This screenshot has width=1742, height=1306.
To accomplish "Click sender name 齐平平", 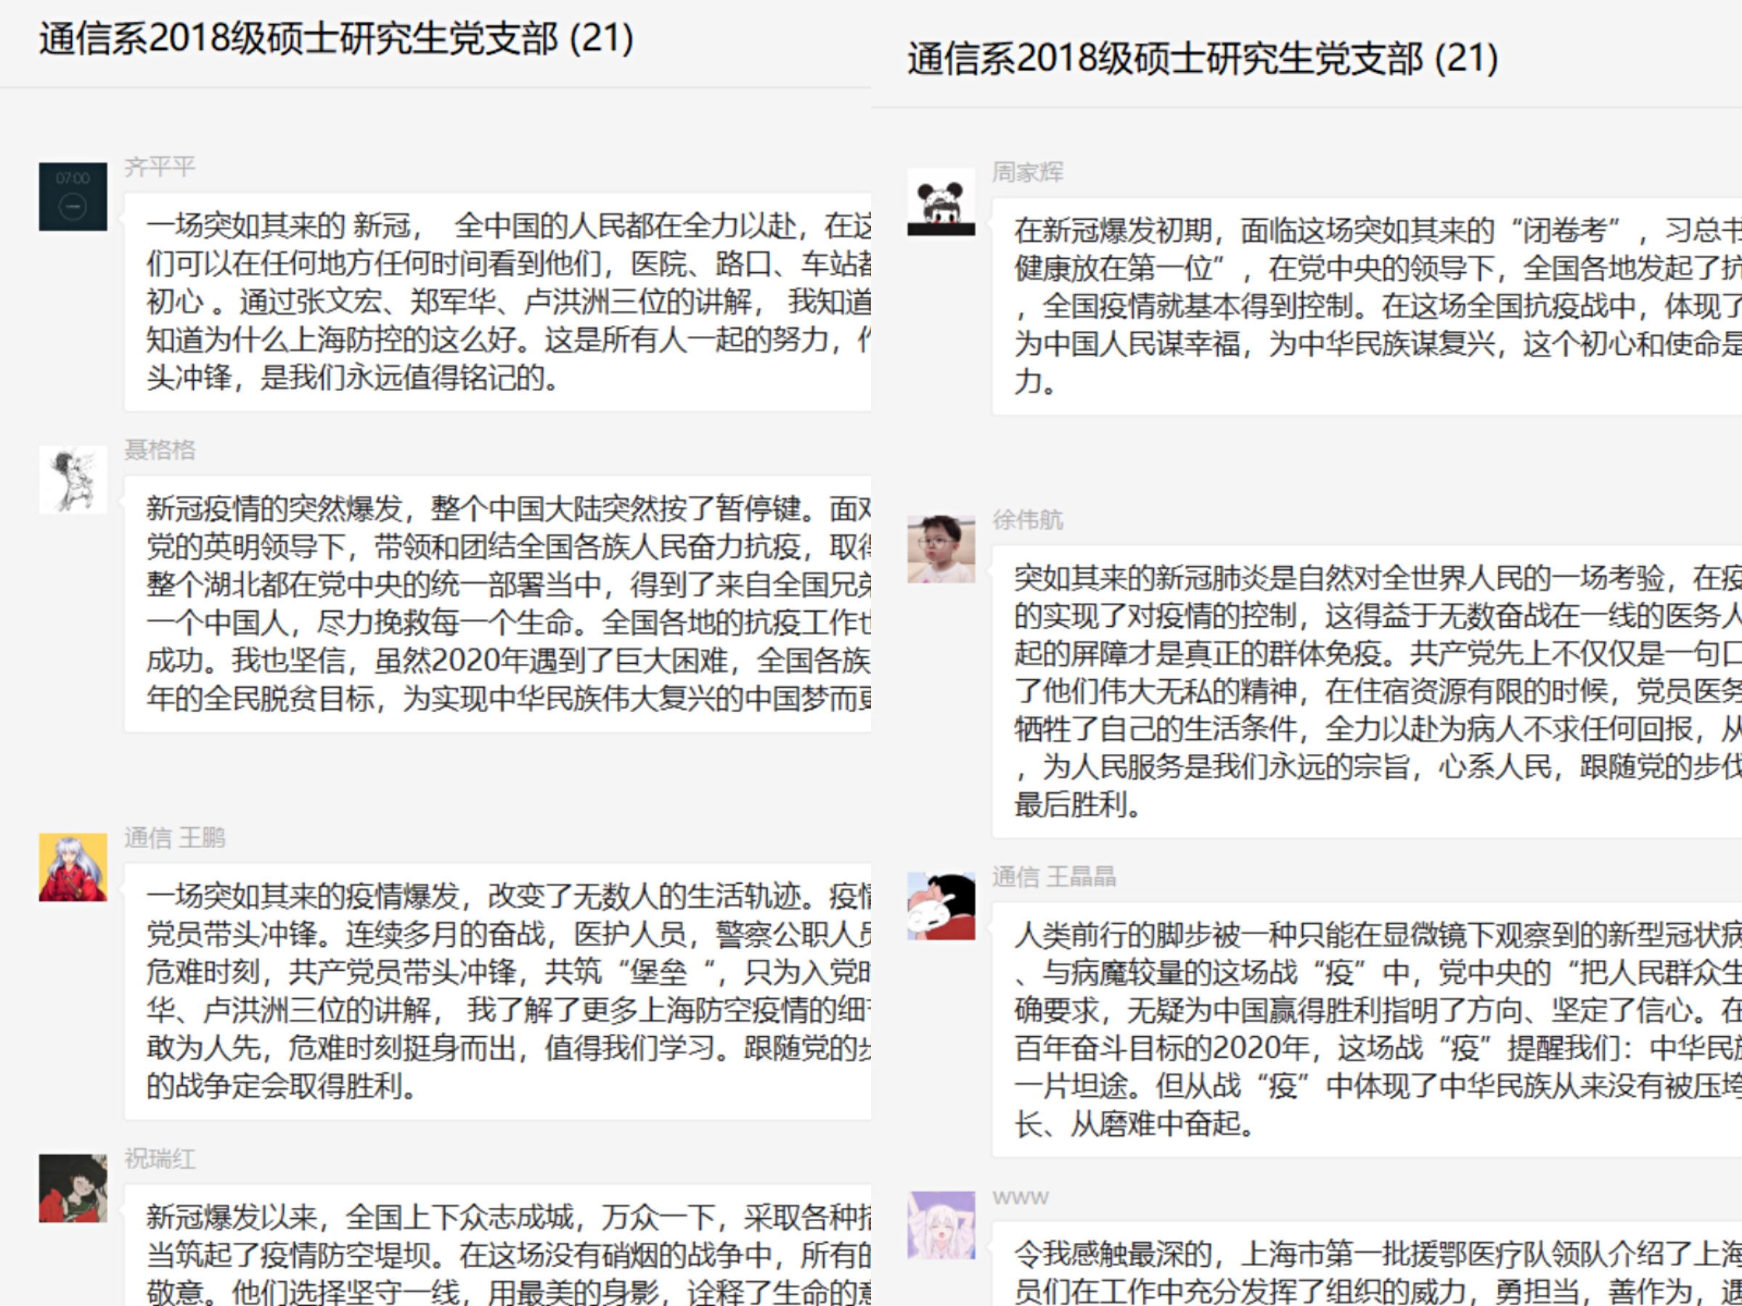I will tap(159, 167).
